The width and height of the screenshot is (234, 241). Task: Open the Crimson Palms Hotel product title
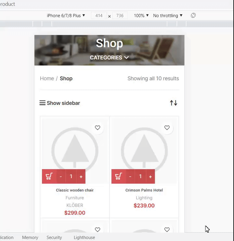(x=144, y=190)
